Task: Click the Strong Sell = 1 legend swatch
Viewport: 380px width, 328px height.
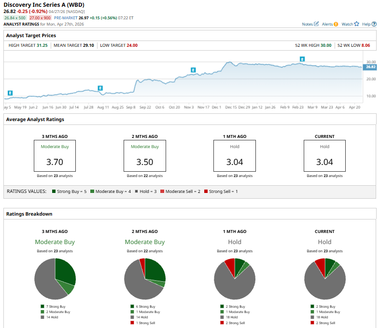Action: (x=206, y=191)
